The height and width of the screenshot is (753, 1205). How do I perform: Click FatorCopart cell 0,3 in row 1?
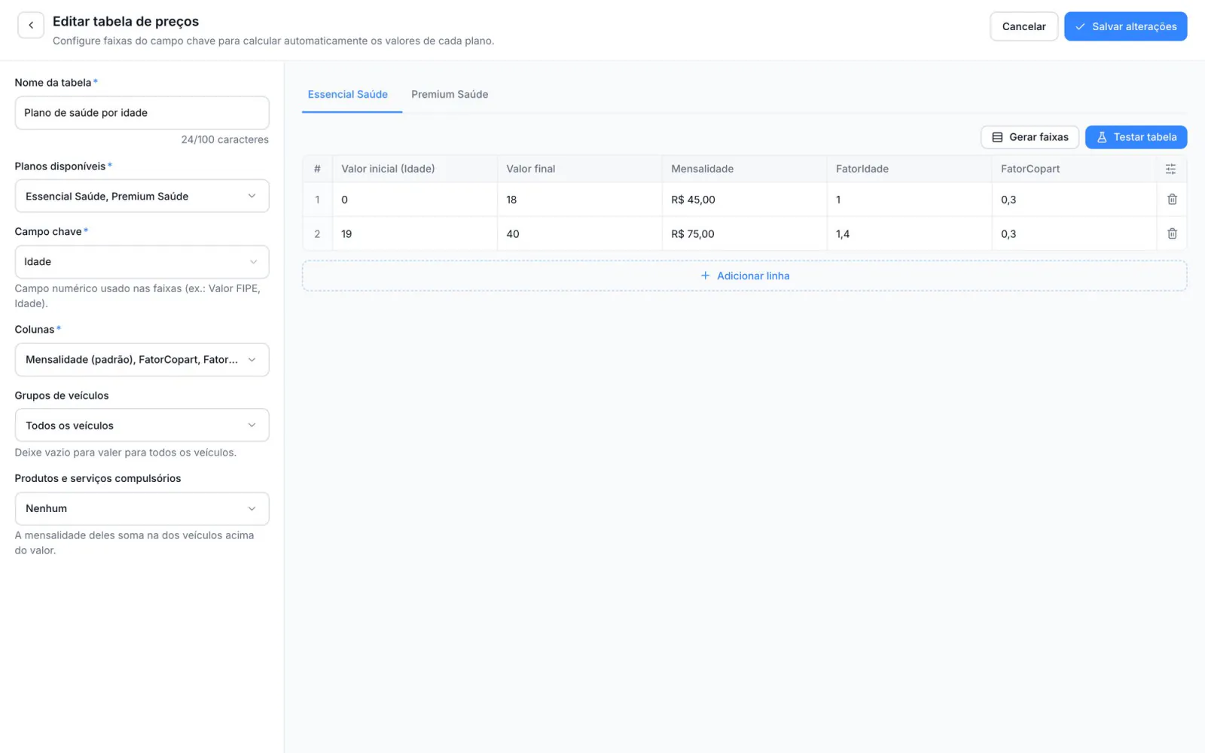pyautogui.click(x=1074, y=200)
